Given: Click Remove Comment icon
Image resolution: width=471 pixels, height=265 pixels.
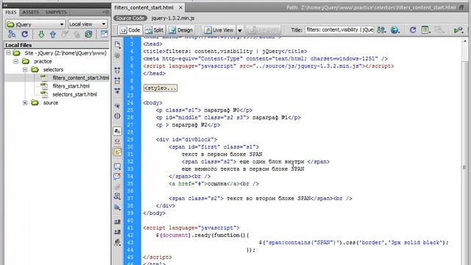Looking at the screenshot, I should click(x=118, y=176).
